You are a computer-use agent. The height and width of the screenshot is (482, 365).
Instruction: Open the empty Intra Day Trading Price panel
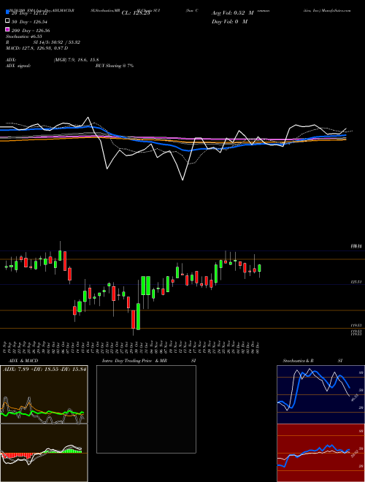(x=146, y=409)
